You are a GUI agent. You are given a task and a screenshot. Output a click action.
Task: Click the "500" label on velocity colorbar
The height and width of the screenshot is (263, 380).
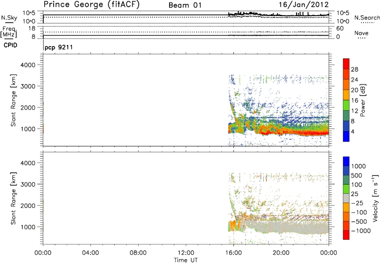(358, 176)
